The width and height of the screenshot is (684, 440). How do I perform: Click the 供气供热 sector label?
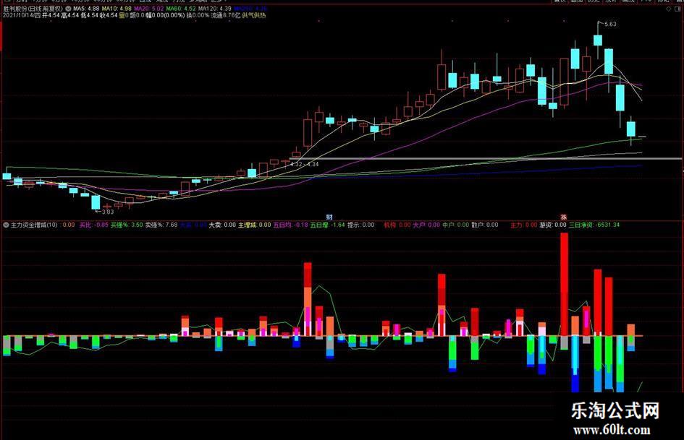254,16
